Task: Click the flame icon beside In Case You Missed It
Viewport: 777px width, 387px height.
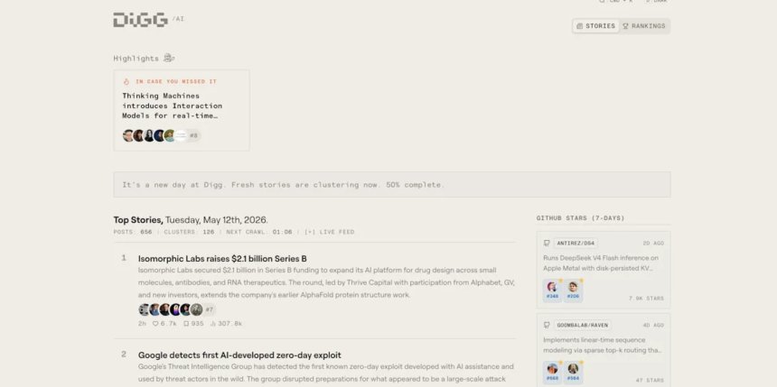Action: 126,82
